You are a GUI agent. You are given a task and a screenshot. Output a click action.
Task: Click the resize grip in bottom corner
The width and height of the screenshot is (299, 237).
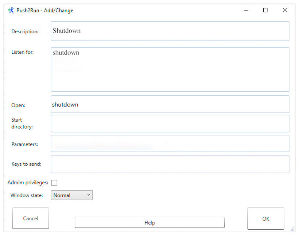(292, 229)
